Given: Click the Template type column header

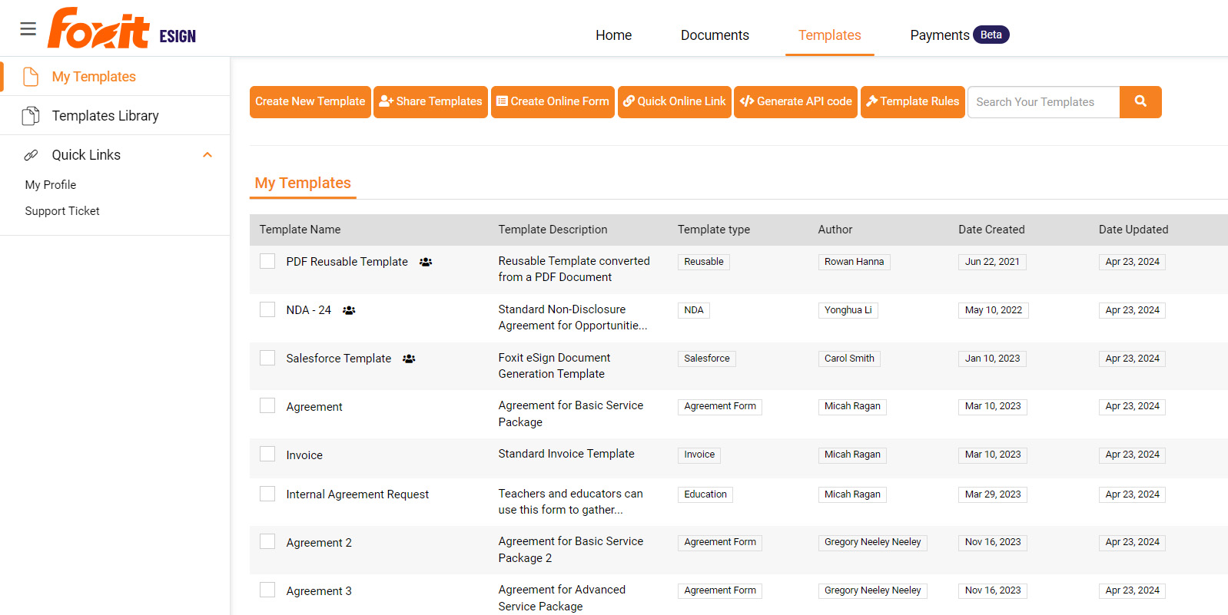Looking at the screenshot, I should click(x=714, y=230).
